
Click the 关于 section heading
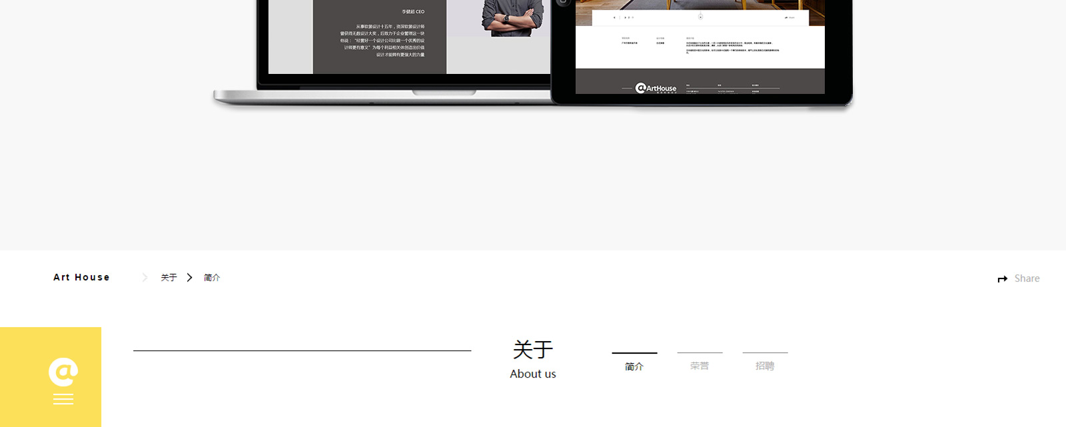(533, 350)
